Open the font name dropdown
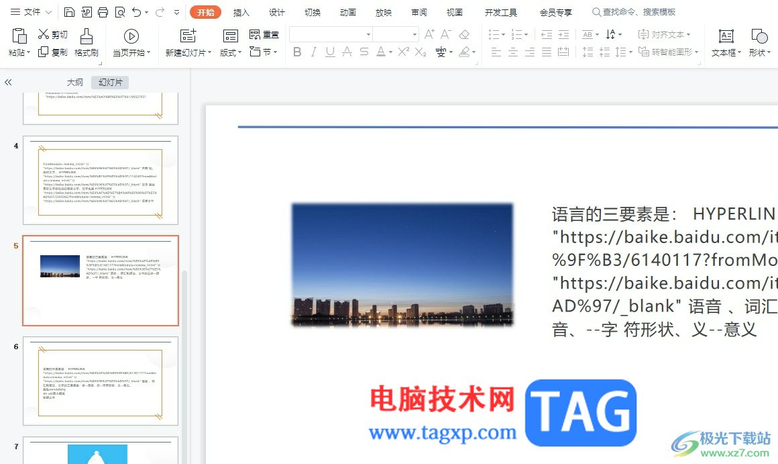778x464 pixels. pos(368,34)
